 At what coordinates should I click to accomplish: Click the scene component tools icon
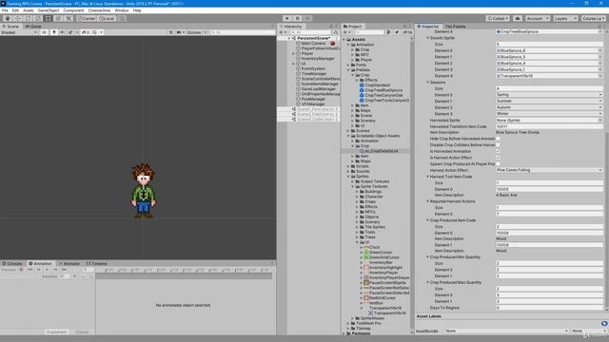tap(171, 32)
